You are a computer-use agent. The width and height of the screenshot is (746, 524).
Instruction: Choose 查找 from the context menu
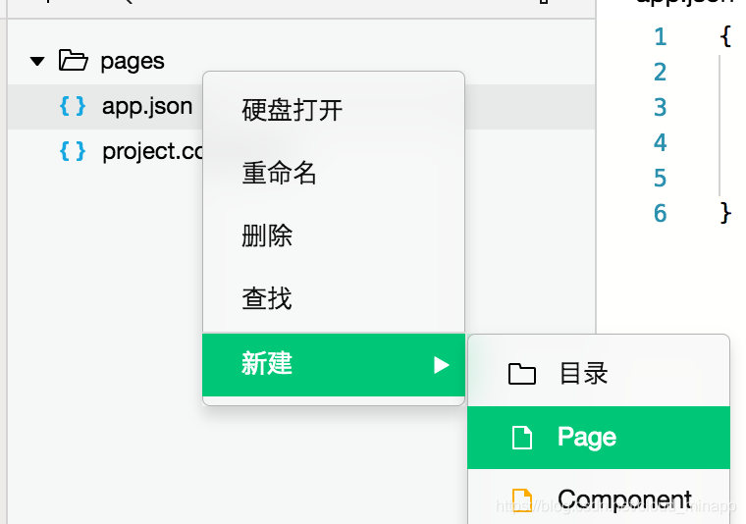point(334,298)
